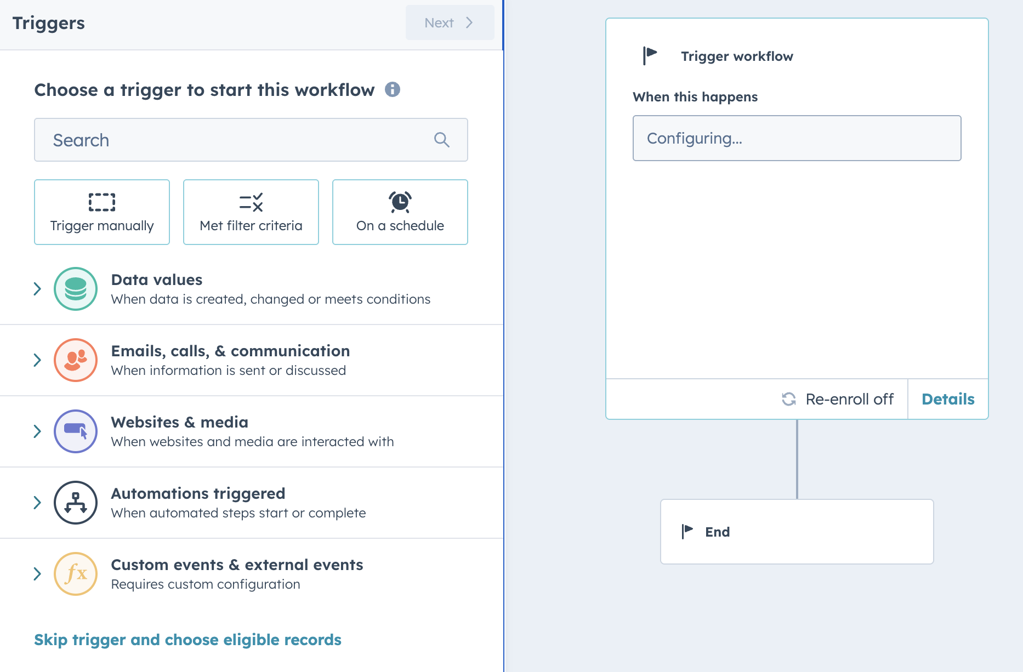The image size is (1023, 672).
Task: Expand the Websites & media chevron
Action: pos(37,431)
